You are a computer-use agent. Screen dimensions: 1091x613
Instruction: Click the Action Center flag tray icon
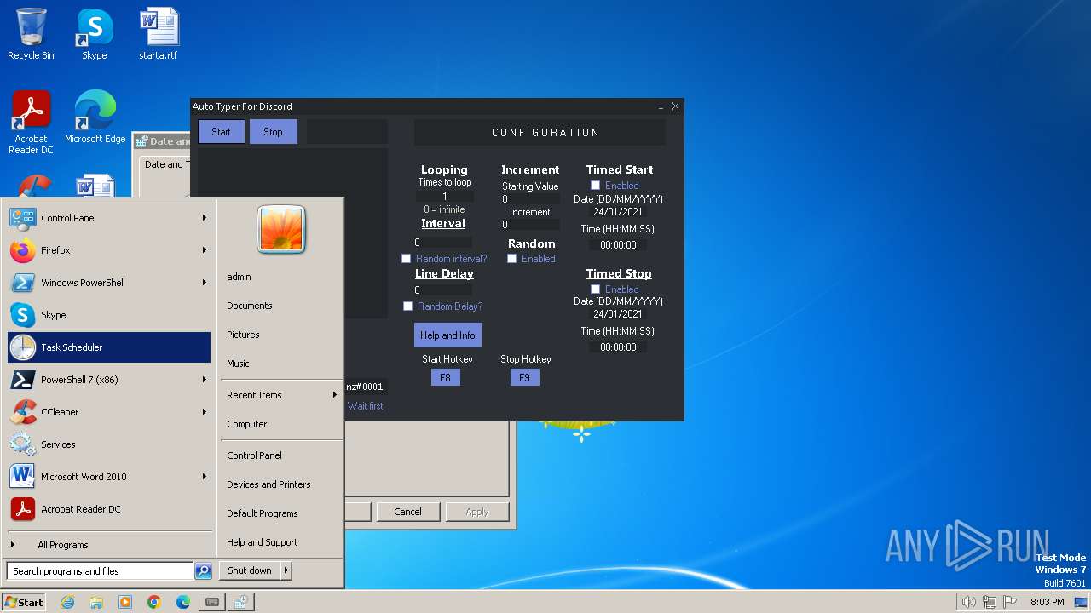[1009, 602]
